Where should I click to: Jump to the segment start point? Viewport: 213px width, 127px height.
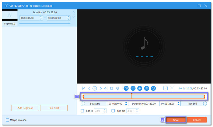84,88
